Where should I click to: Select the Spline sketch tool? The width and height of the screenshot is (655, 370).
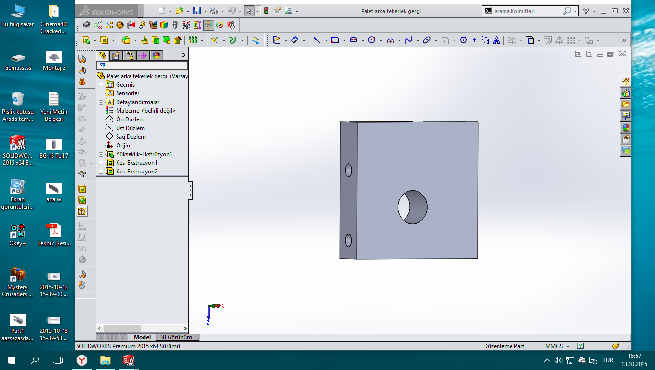tap(408, 40)
